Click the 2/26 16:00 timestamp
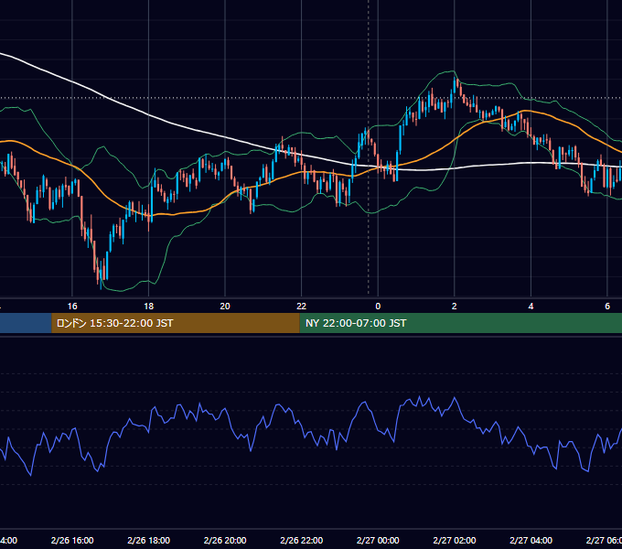The image size is (622, 549). 72,540
